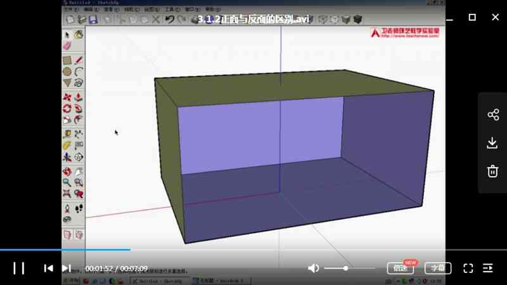The image size is (507, 285).
Task: Enter fullscreen mode
Action: 468,268
